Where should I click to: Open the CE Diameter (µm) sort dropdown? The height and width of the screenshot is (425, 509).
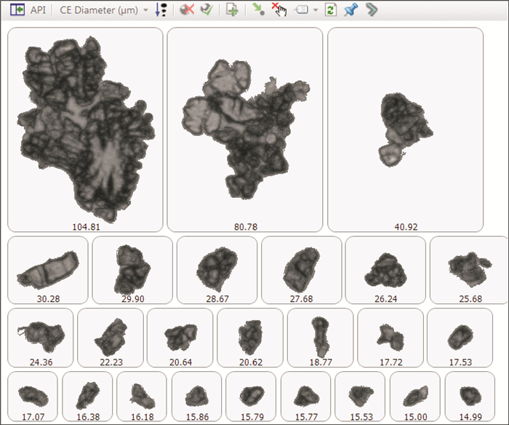[145, 11]
